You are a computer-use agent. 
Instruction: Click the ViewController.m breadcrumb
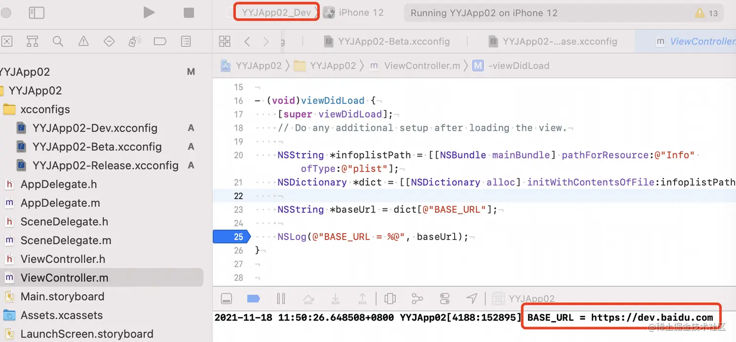click(415, 66)
